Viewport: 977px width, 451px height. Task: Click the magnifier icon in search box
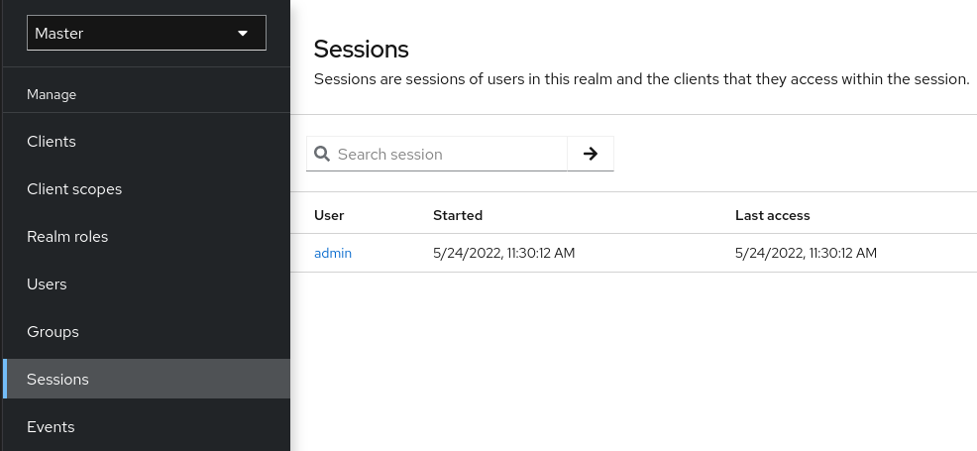point(322,154)
